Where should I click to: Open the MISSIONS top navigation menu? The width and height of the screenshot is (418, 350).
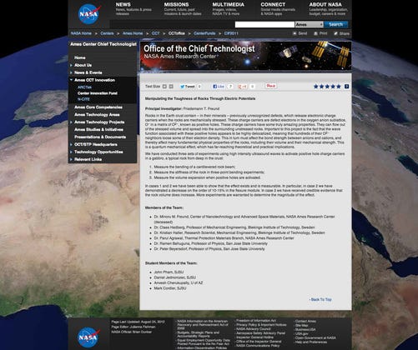point(176,4)
